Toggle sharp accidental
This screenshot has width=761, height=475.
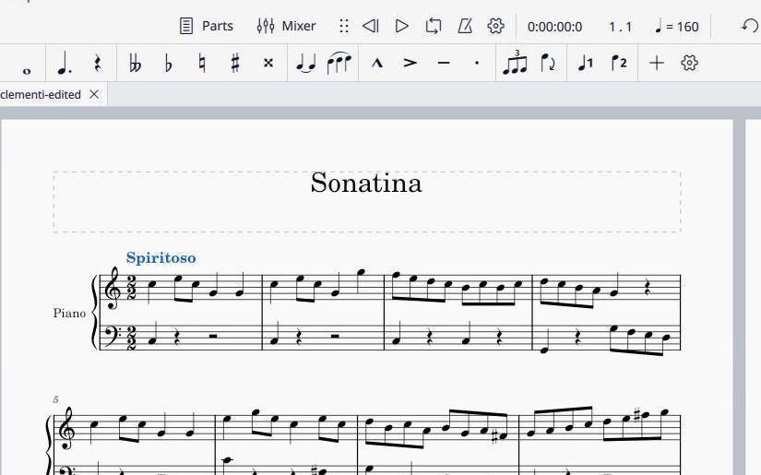(235, 63)
